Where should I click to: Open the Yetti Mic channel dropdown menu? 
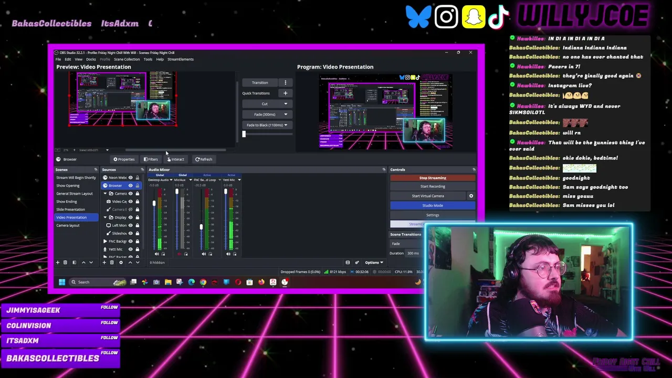point(239,180)
